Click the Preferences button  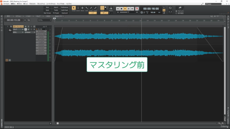click(x=65, y=7)
